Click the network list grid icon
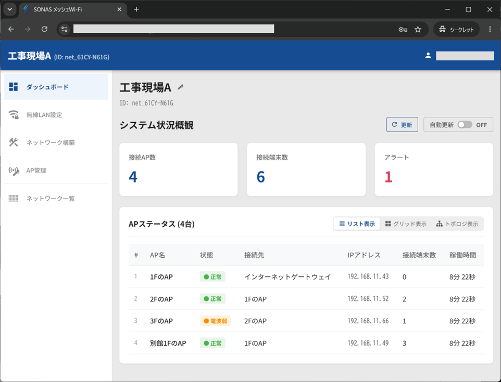Viewport: 501px width, 382px height. [14, 199]
